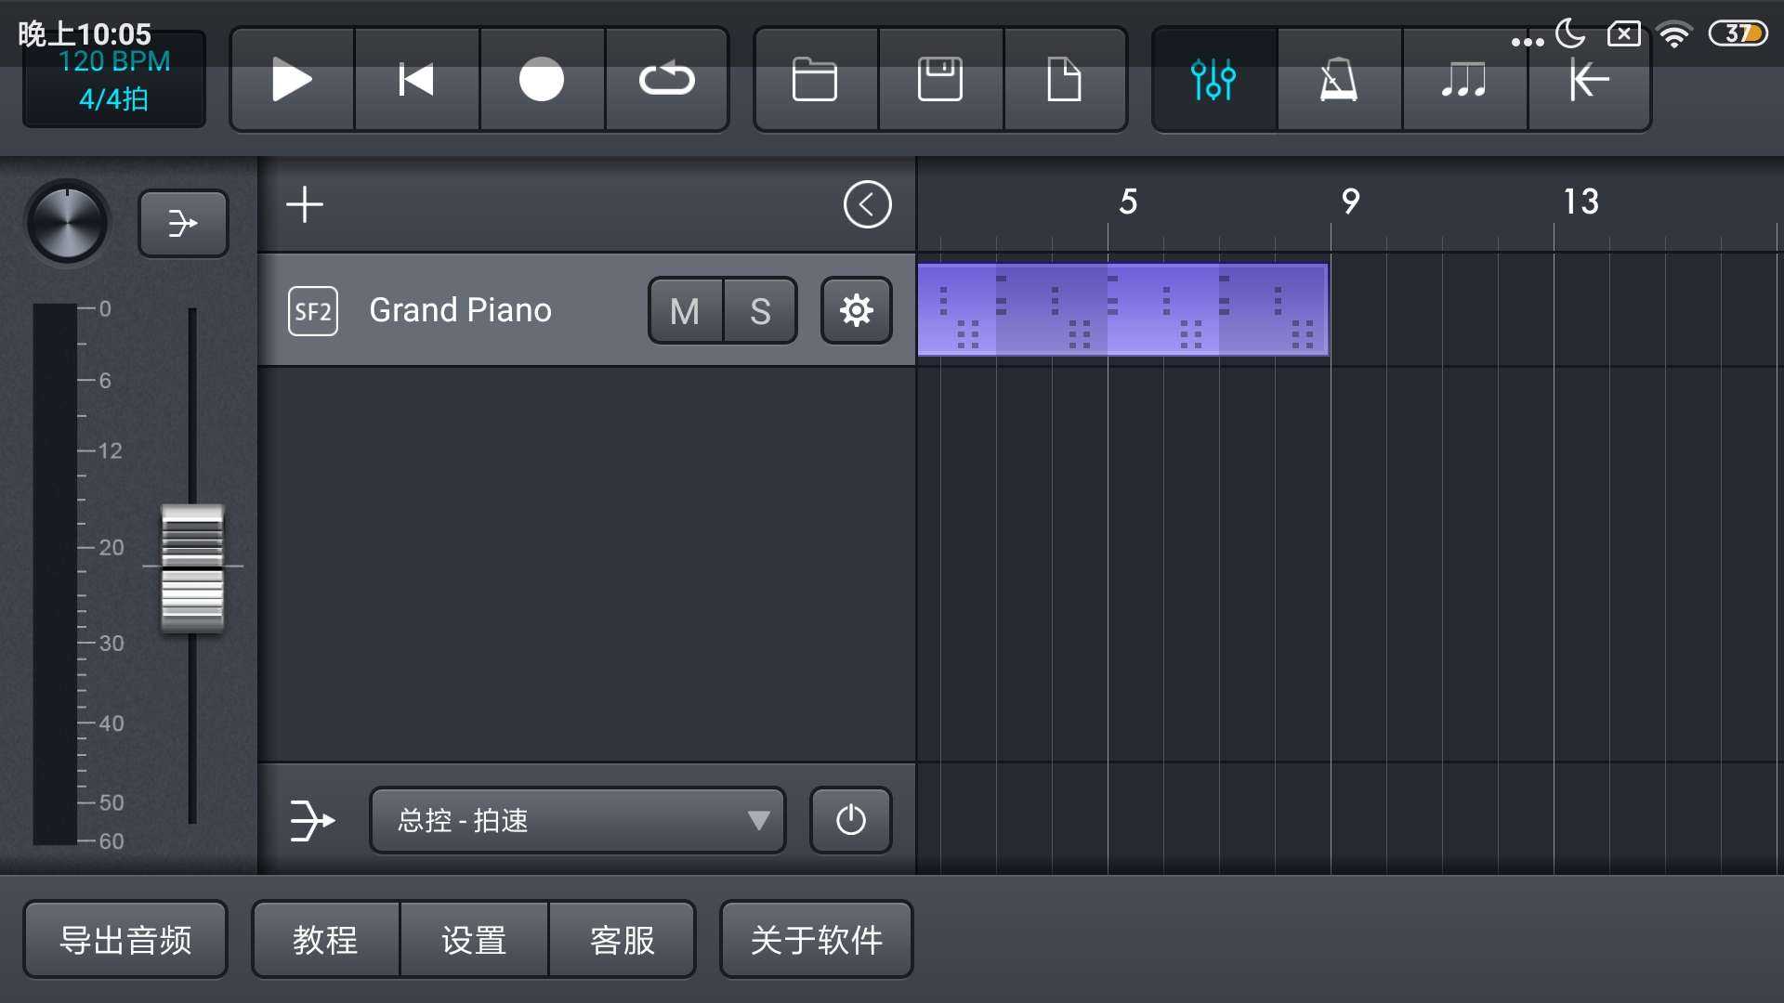Solo the Grand Piano track

coord(760,311)
